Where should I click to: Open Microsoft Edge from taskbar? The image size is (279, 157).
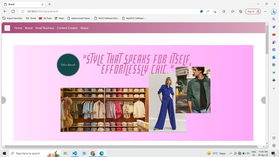[x=102, y=153]
